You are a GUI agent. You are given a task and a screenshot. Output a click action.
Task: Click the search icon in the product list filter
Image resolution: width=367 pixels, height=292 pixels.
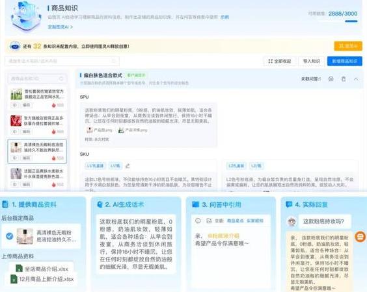point(61,79)
